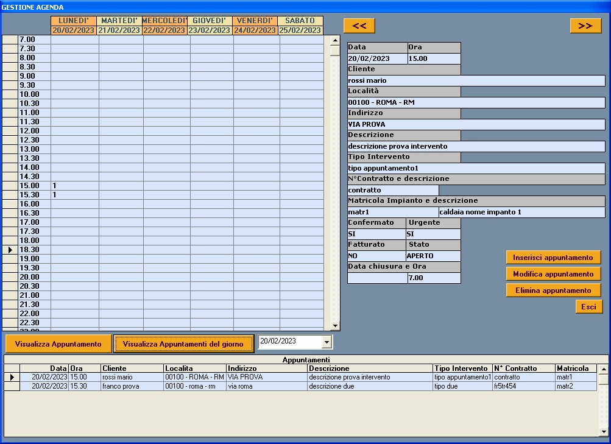This screenshot has width=611, height=444.
Task: Click the Appuntamenti list scroll-down arrow
Action: 604,432
